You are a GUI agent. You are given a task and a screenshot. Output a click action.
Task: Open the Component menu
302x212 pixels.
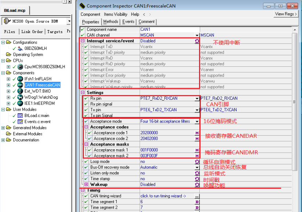90,14
